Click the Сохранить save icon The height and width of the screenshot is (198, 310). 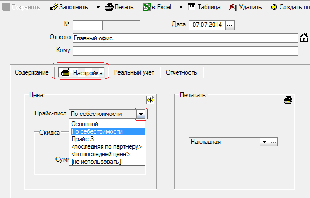click(x=6, y=7)
